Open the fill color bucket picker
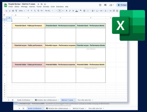This screenshot has height=112, width=147. coord(81,10)
